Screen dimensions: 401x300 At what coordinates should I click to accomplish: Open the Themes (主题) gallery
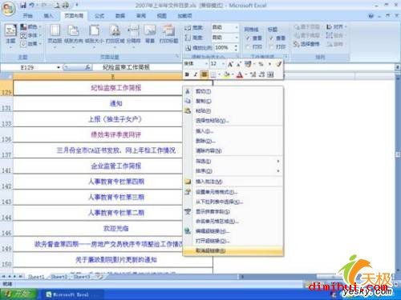click(10, 37)
